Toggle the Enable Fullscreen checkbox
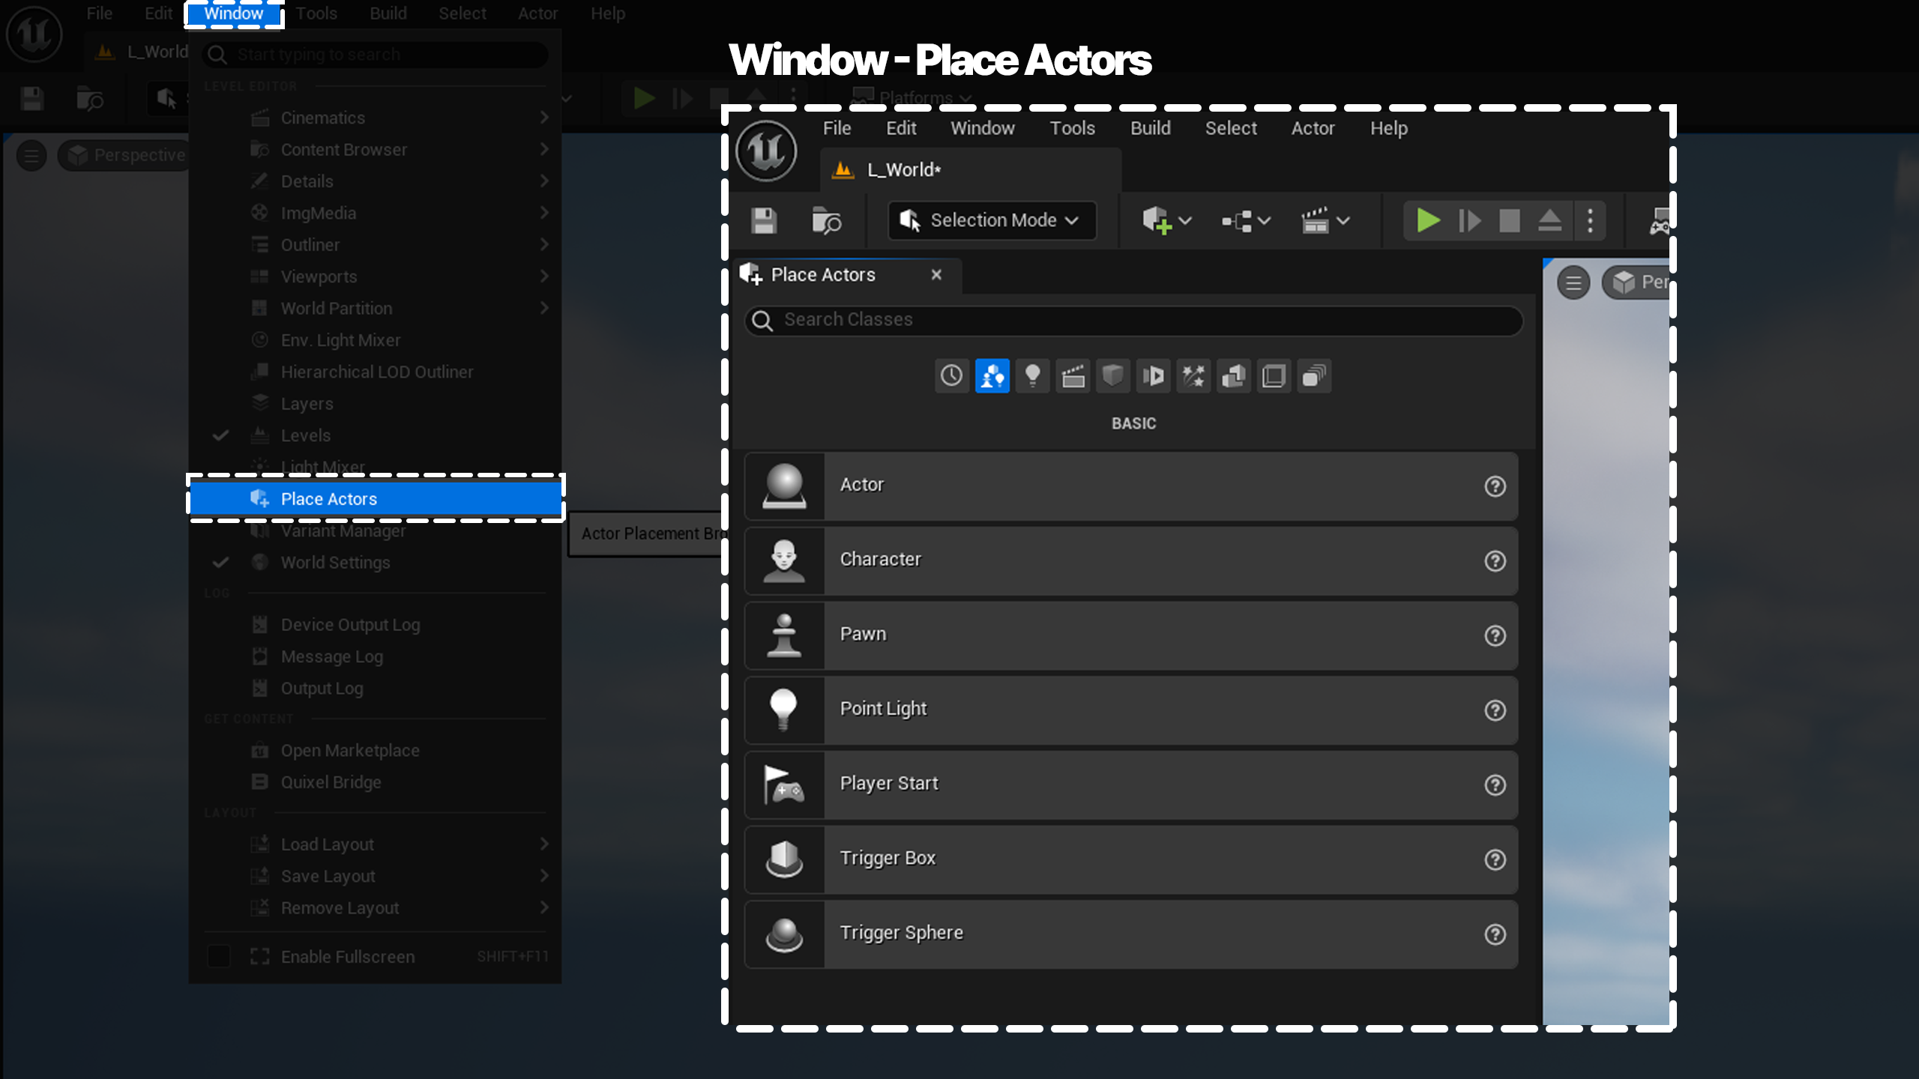 tap(219, 956)
